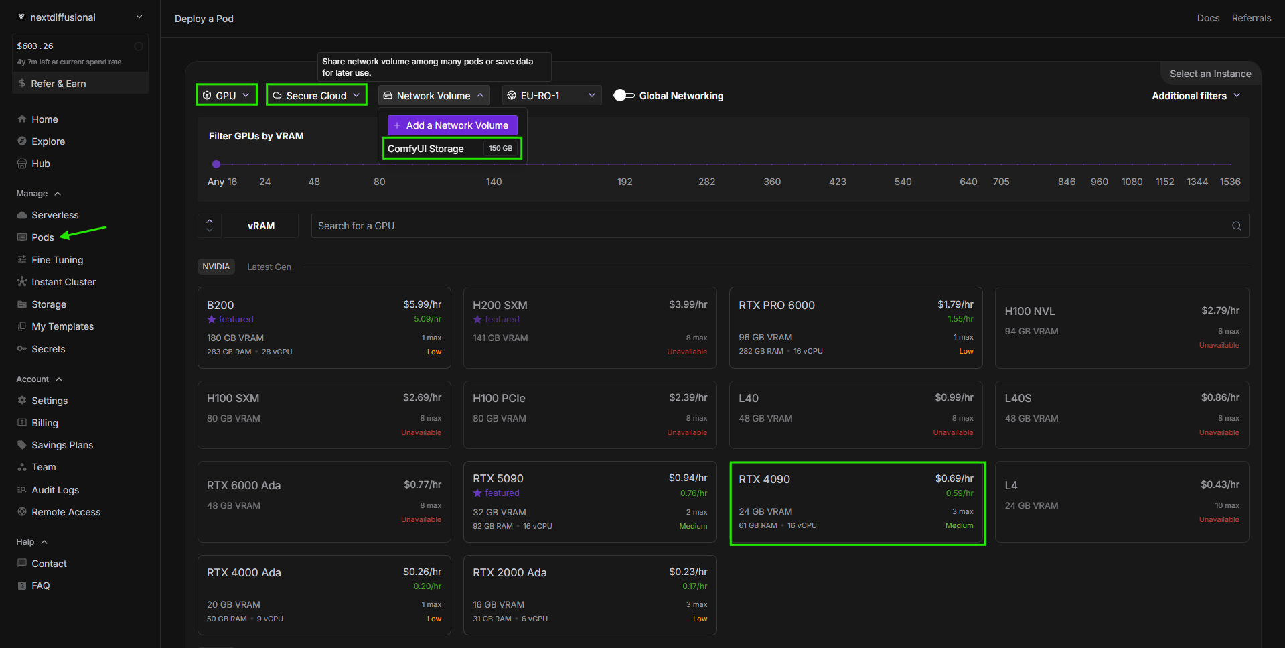Open the EU-RO-1 region dropdown
Screen dimensions: 1285x648
[x=552, y=96]
